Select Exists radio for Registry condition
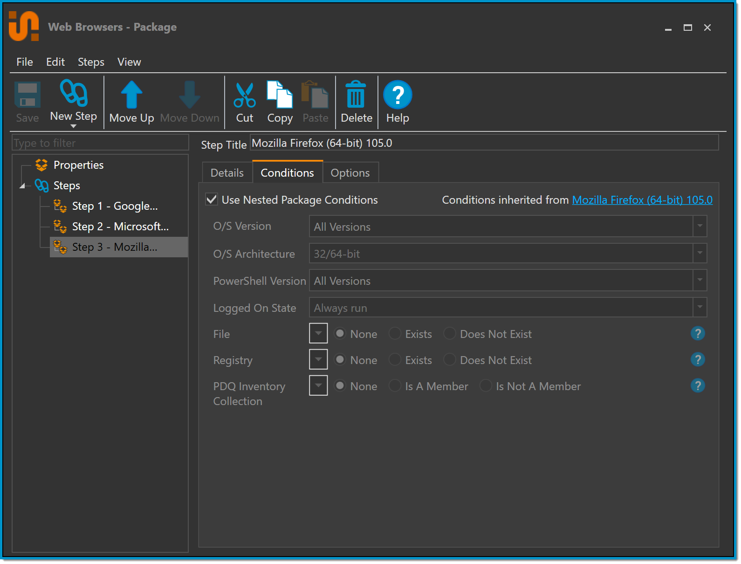Viewport: 741px width, 564px height. pyautogui.click(x=395, y=360)
